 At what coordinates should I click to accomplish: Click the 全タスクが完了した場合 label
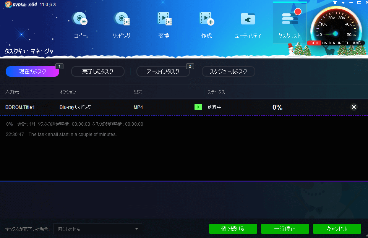pyautogui.click(x=28, y=229)
